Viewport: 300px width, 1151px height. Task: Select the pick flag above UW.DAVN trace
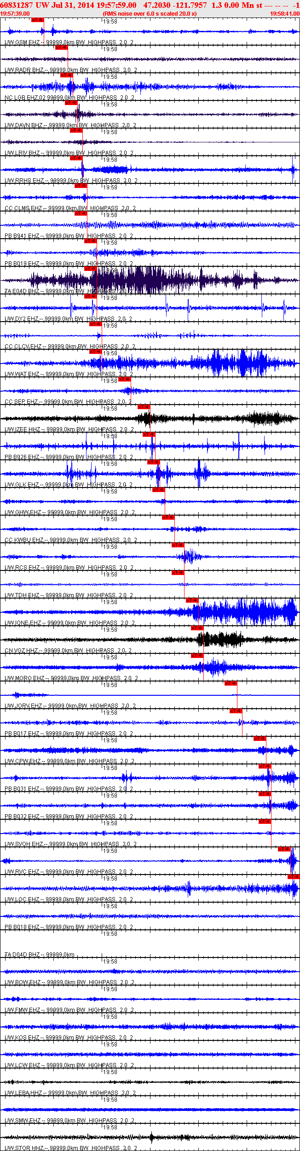click(x=71, y=103)
